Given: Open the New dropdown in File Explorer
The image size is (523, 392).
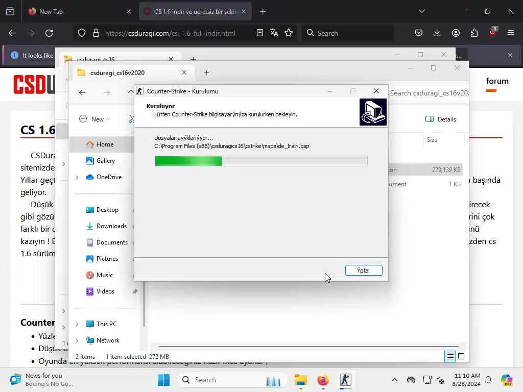Looking at the screenshot, I should tap(94, 119).
